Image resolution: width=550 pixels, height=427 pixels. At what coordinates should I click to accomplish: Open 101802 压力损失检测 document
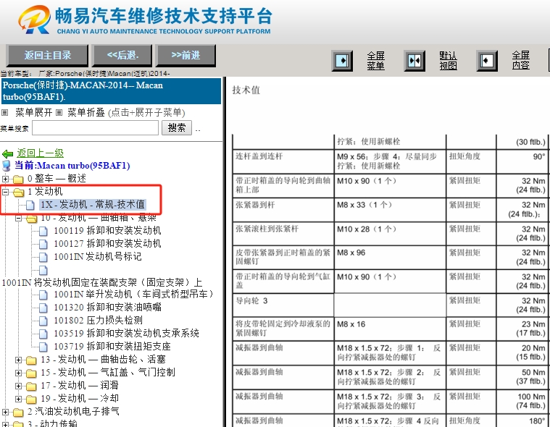pos(98,320)
